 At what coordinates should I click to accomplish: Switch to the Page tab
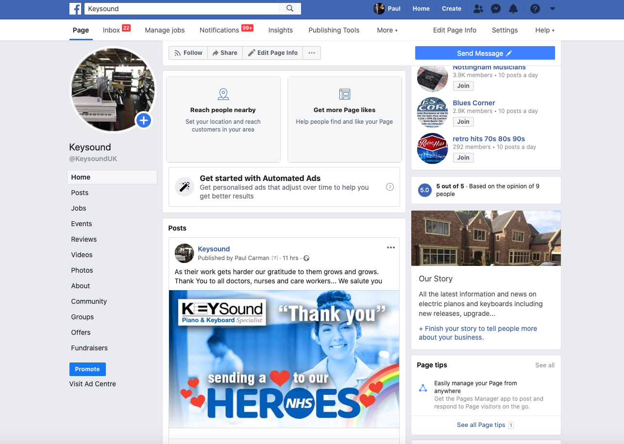[x=81, y=30]
